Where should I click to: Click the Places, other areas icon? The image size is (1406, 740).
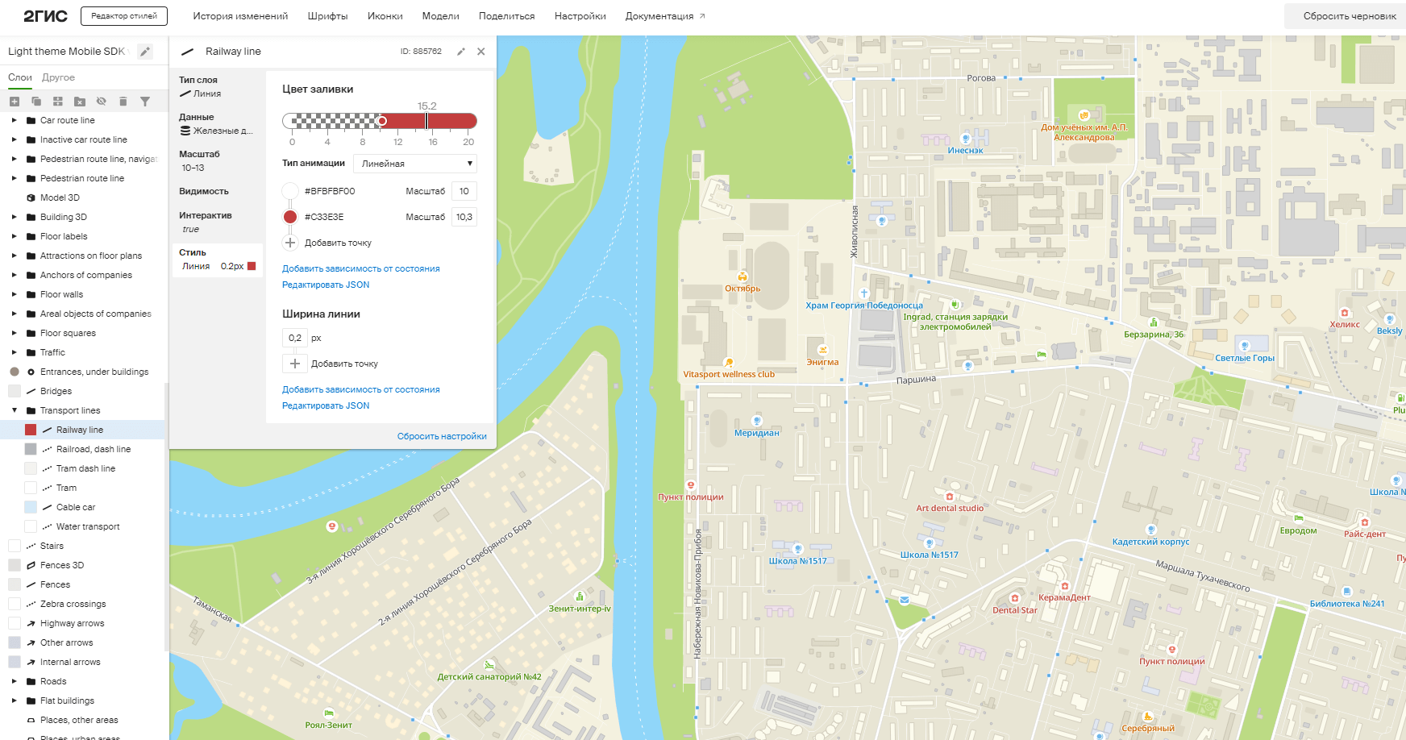[31, 720]
